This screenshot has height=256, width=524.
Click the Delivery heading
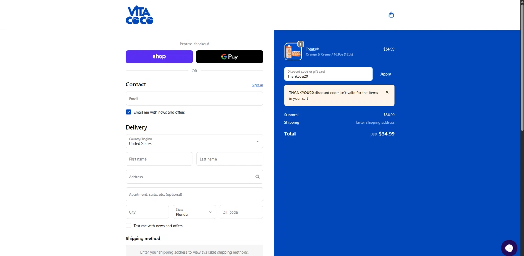[x=136, y=127]
